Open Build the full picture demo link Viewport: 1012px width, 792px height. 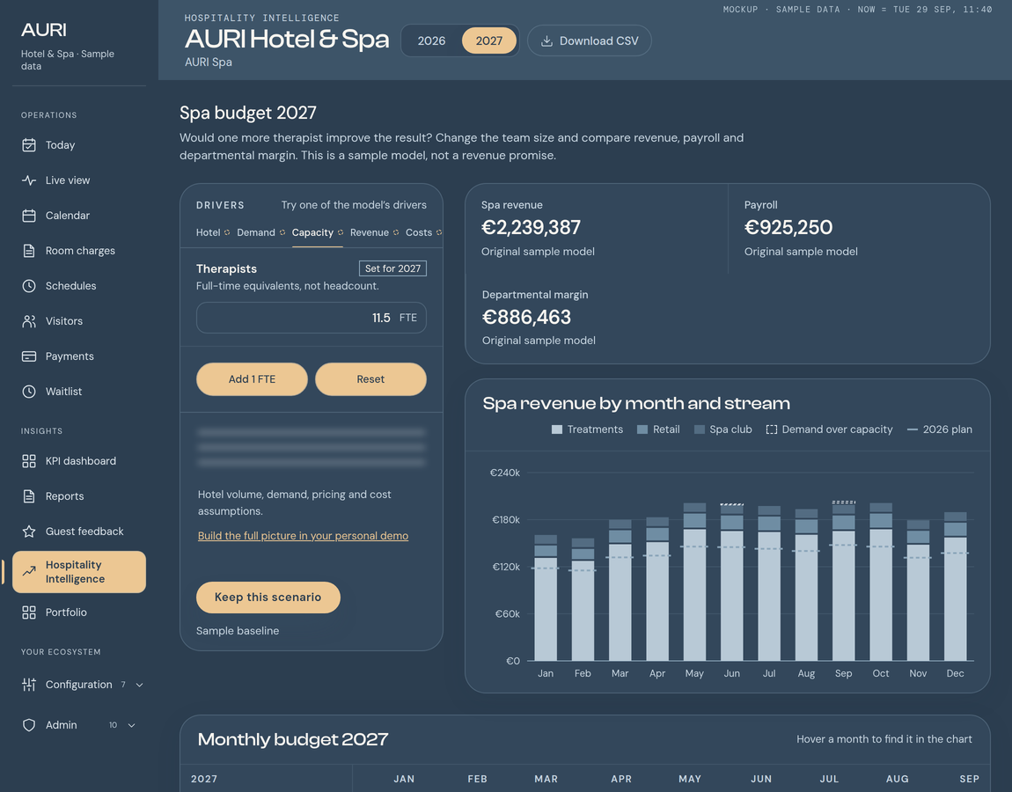(x=303, y=536)
